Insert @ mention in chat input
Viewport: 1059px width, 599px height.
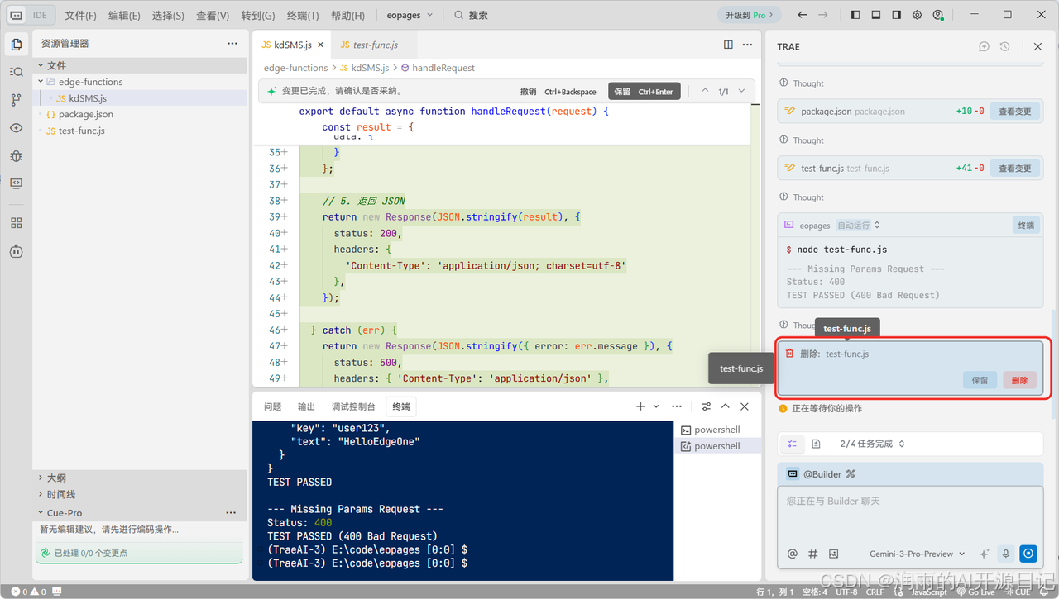793,554
